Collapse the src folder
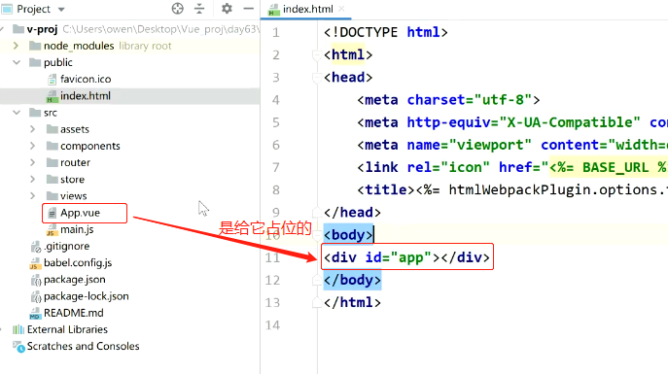668x374 pixels. (17, 113)
